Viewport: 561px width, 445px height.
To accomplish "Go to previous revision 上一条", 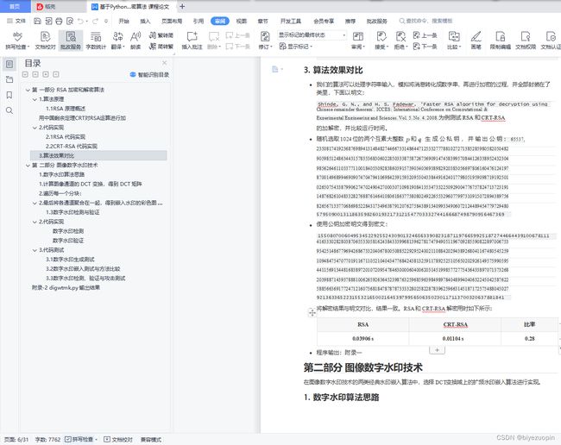I will [425, 35].
